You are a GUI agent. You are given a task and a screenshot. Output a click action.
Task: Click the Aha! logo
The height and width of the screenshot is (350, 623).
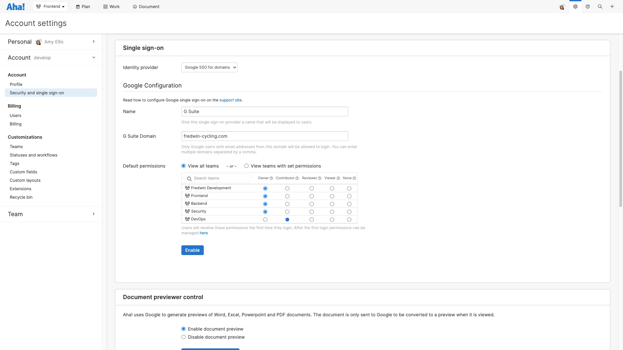pos(16,6)
